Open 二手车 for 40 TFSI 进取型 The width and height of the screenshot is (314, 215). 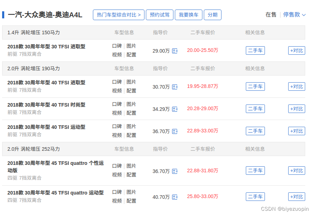pyautogui.click(x=255, y=86)
